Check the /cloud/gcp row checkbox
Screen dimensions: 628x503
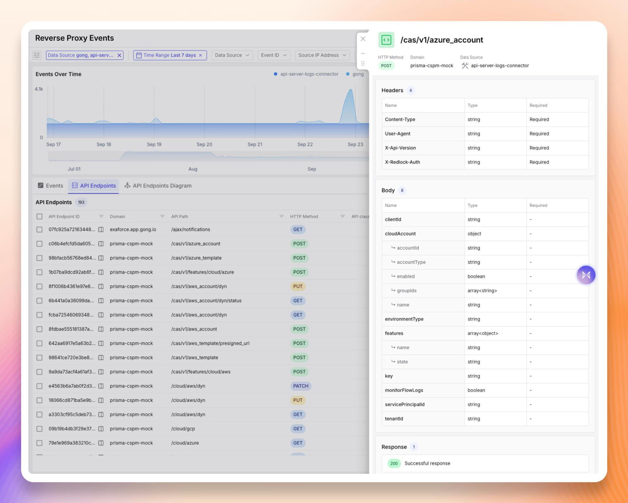40,429
